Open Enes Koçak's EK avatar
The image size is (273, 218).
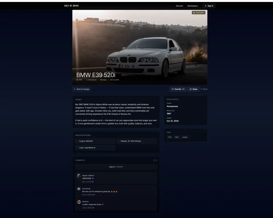[79, 189]
